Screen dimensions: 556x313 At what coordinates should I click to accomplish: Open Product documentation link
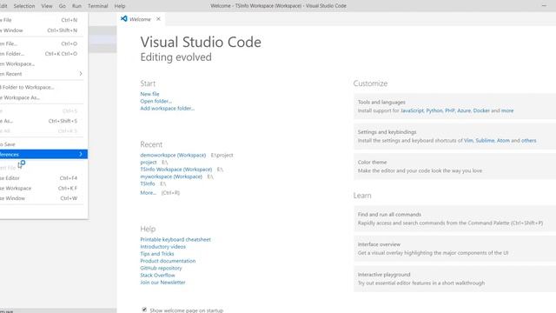point(168,261)
